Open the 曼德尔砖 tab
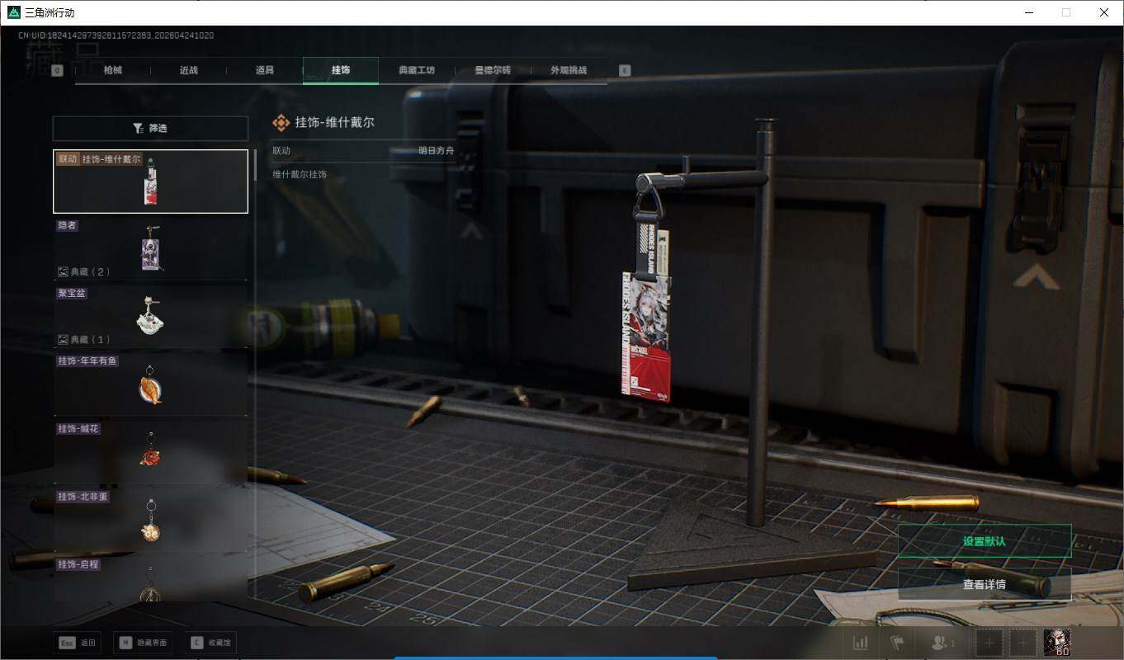This screenshot has width=1124, height=660. coord(493,70)
